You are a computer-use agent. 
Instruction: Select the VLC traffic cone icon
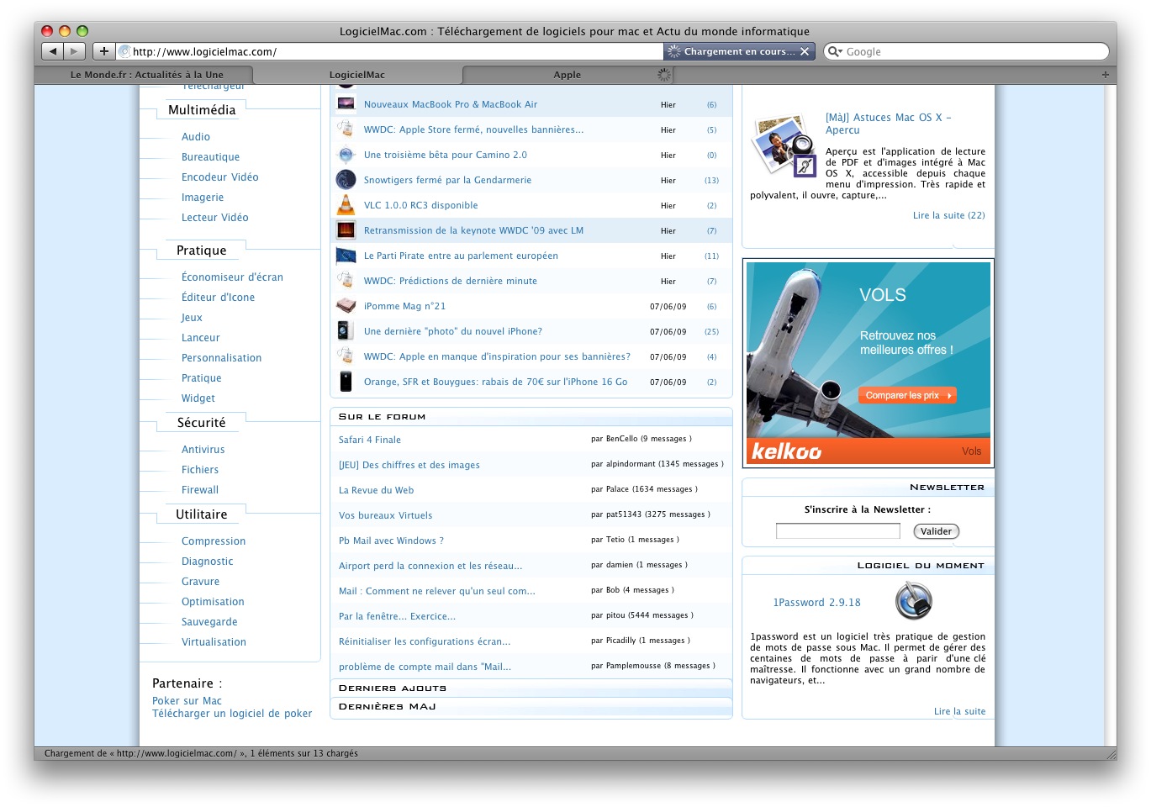click(x=346, y=204)
